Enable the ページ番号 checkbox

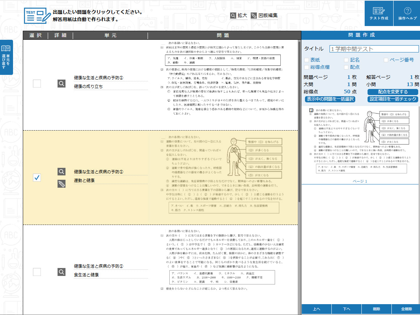pyautogui.click(x=386, y=60)
